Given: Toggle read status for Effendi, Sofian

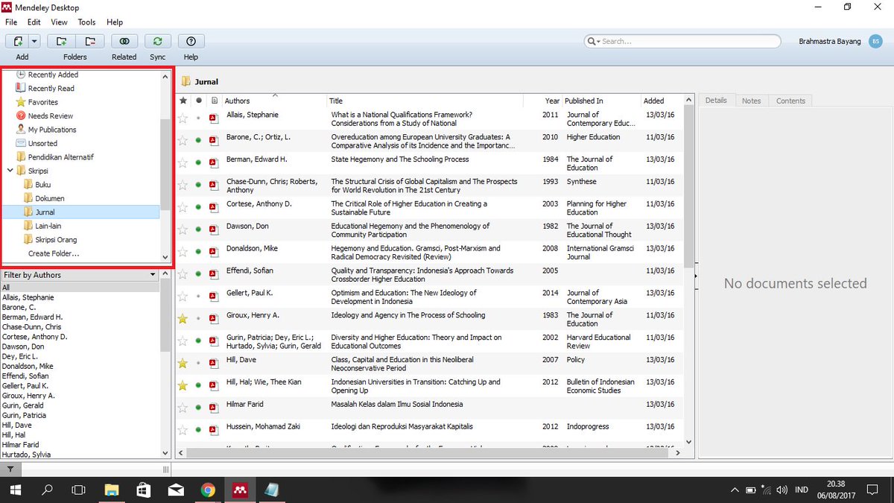Looking at the screenshot, I should 198,274.
